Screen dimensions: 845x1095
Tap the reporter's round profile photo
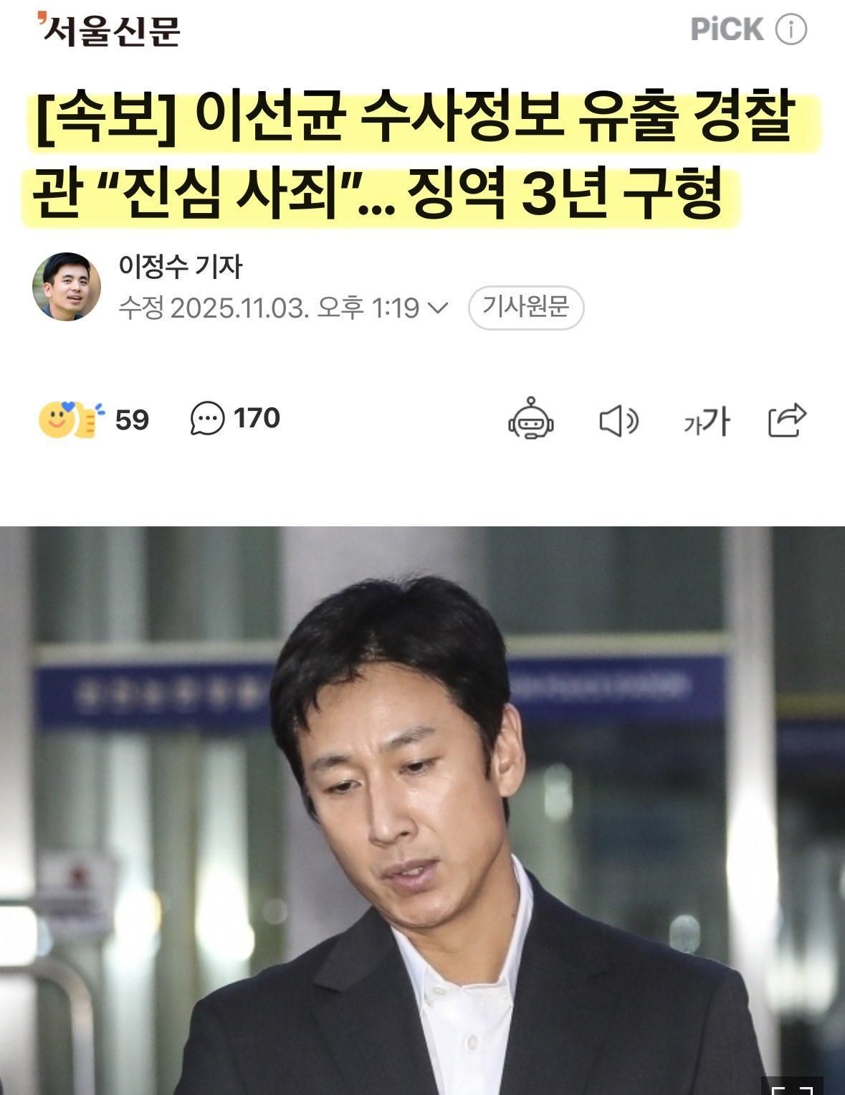(x=67, y=286)
